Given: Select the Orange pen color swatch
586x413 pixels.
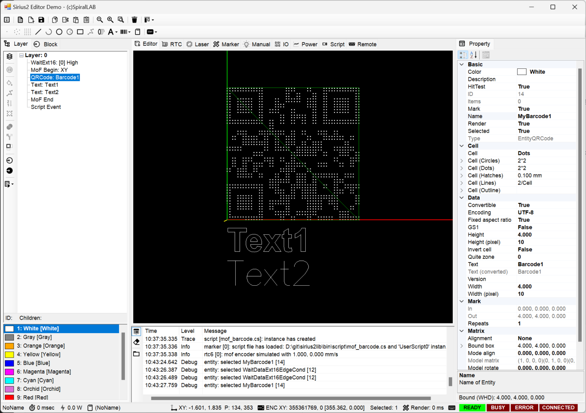Looking at the screenshot, I should point(10,346).
